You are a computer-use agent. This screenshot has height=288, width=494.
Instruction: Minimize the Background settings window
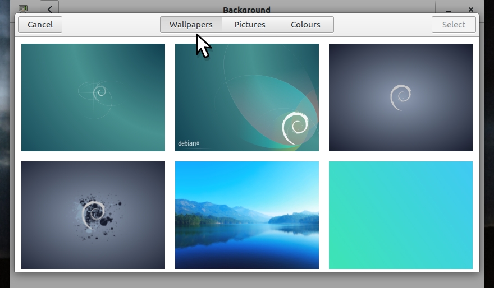(450, 9)
